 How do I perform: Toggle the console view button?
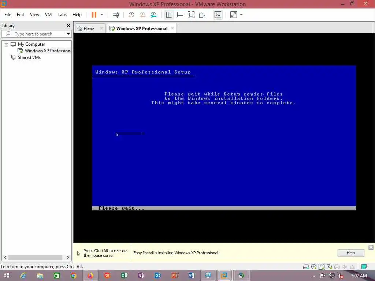point(218,15)
